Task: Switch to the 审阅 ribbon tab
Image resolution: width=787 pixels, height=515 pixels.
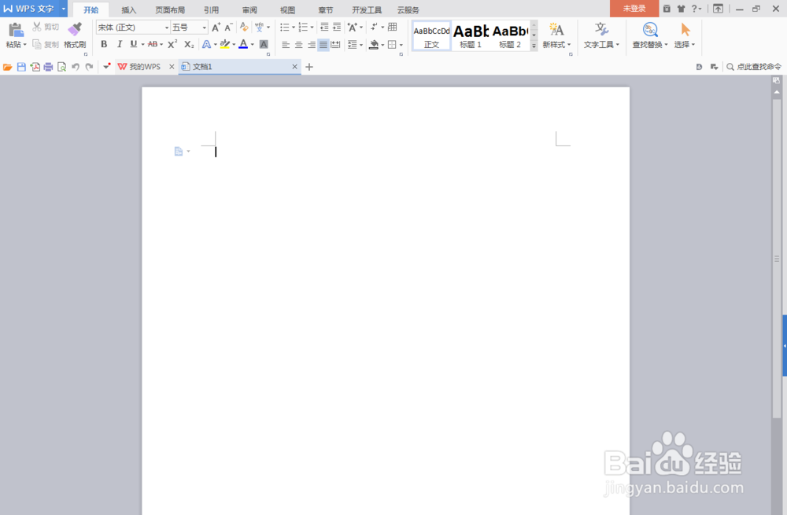Action: tap(249, 9)
